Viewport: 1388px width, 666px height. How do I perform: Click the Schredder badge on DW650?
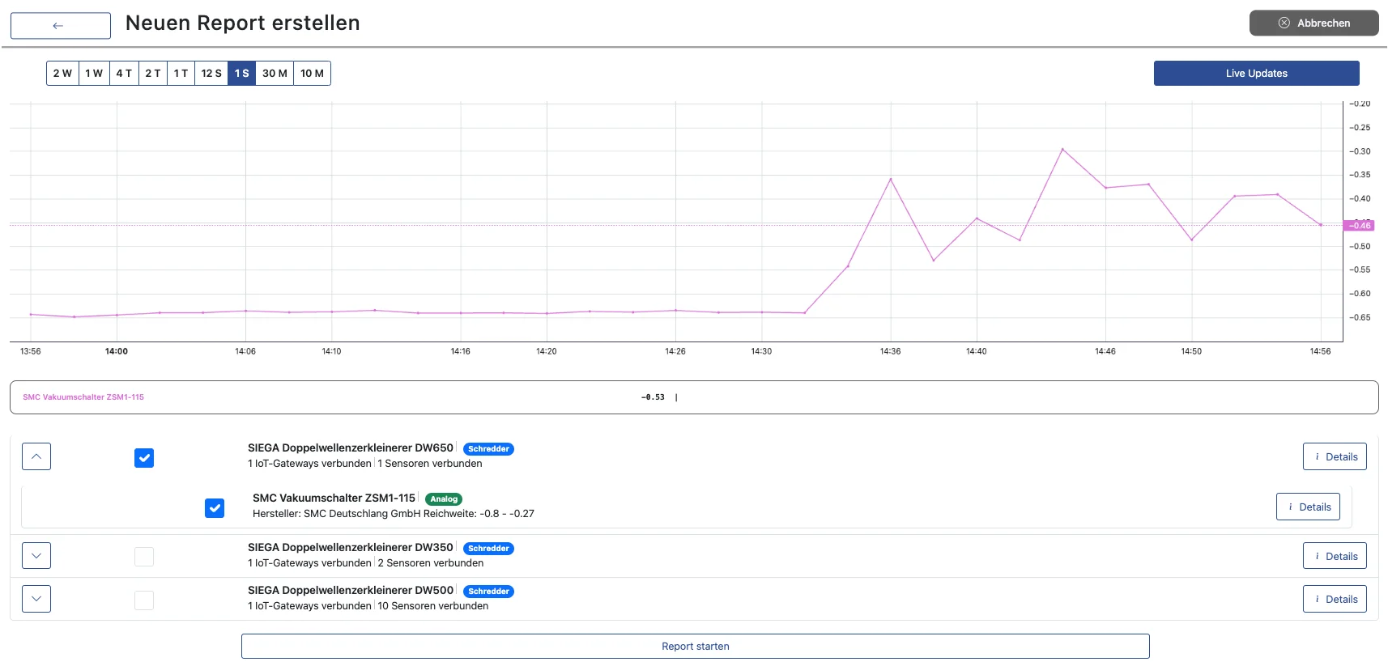click(488, 449)
